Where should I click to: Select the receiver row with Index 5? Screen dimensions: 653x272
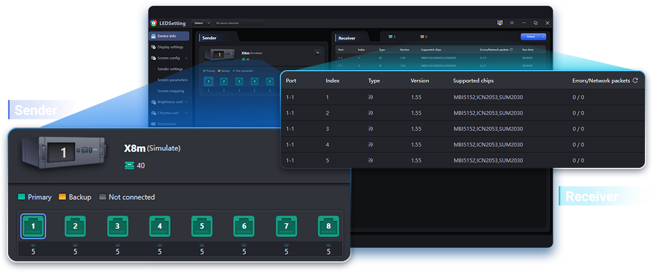coord(461,161)
